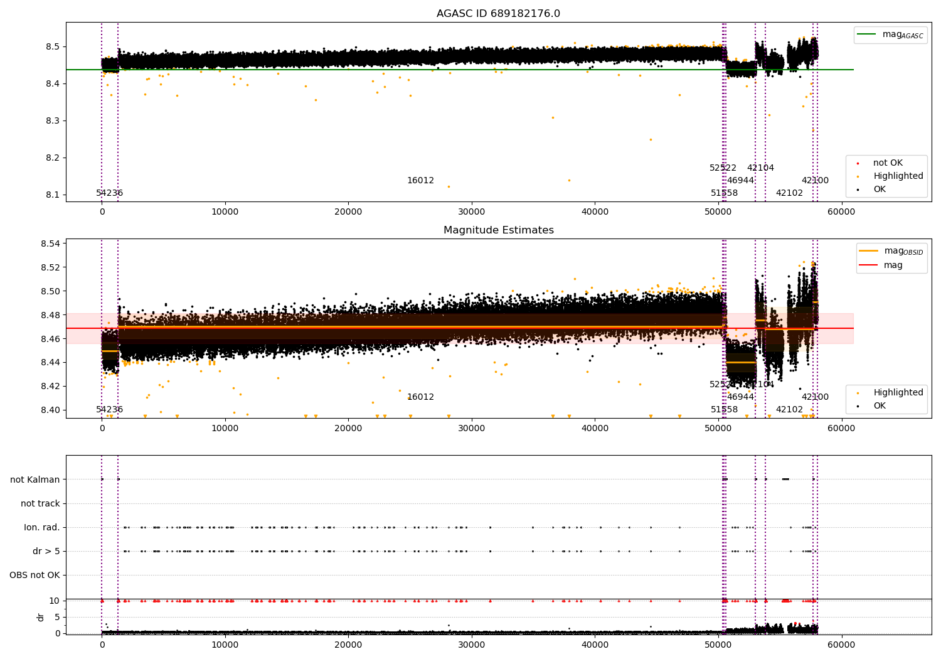Click "OK" legend entry in middle plot
The height and width of the screenshot is (659, 941).
tap(880, 406)
